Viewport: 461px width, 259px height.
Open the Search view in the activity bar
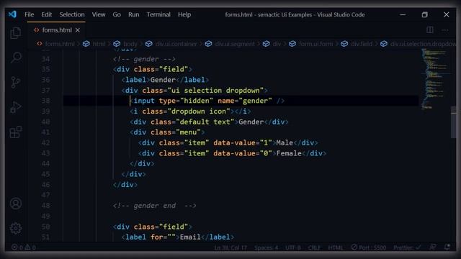point(16,58)
